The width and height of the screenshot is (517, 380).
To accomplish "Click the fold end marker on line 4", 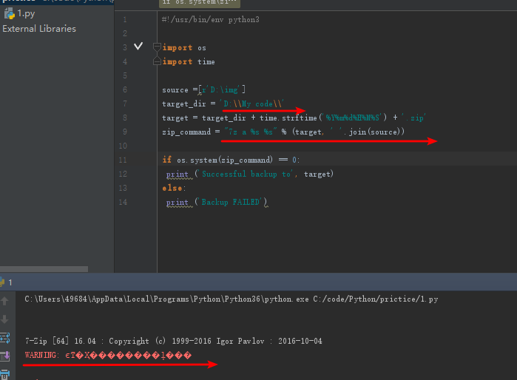I will 157,61.
